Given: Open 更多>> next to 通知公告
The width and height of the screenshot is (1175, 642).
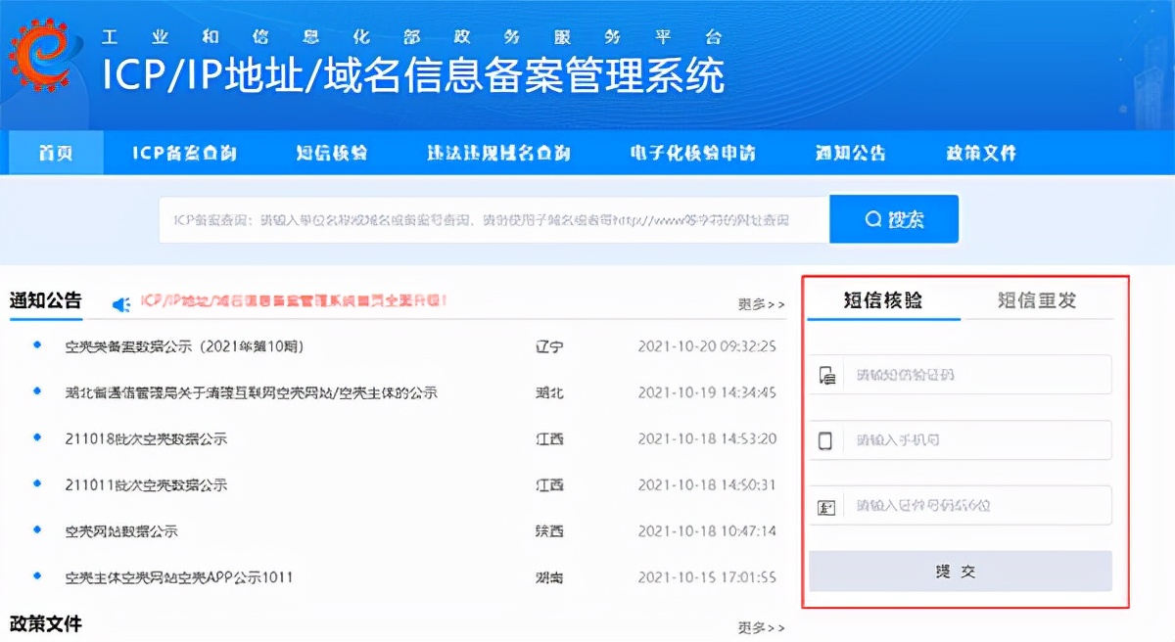Looking at the screenshot, I should click(x=763, y=304).
